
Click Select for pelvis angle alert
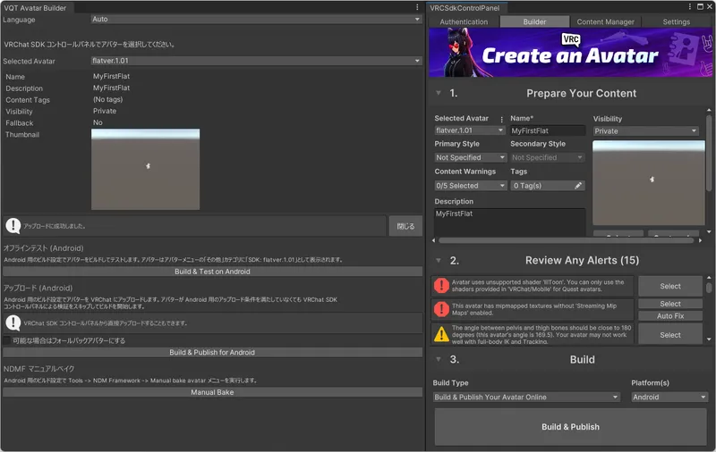point(669,335)
